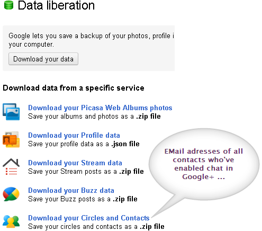The height and width of the screenshot is (231, 262).
Task: Click the Profile data contact card icon
Action: pyautogui.click(x=11, y=139)
